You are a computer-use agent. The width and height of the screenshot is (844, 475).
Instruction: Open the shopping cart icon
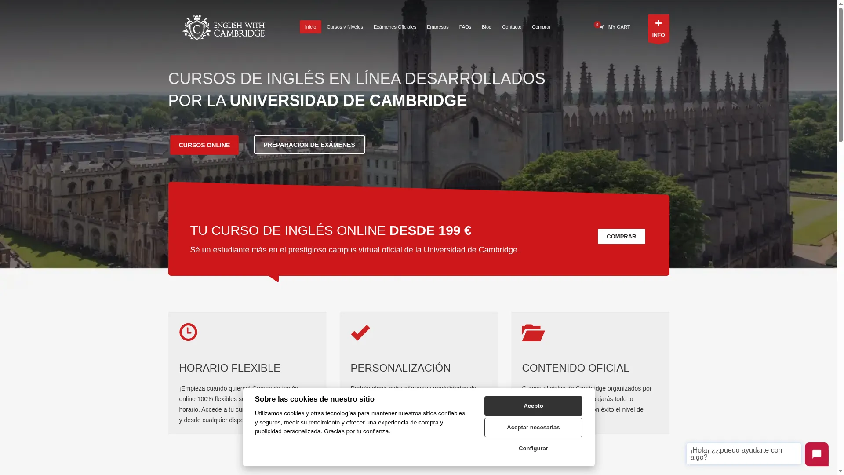tap(601, 27)
